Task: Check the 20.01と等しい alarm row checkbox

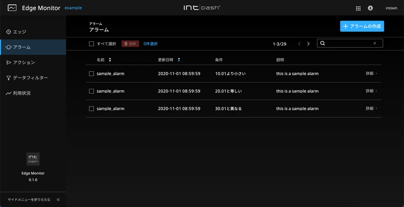Action: [91, 91]
